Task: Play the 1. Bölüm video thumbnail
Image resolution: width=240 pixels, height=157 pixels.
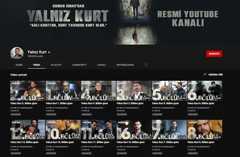Action: click(63, 91)
